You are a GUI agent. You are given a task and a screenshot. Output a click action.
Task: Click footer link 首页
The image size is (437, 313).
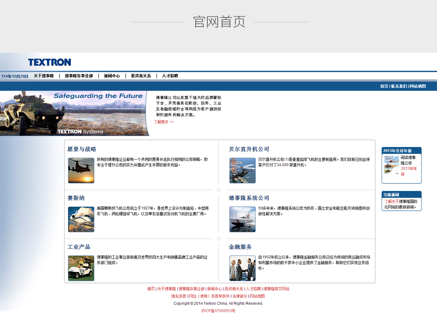tap(151, 289)
